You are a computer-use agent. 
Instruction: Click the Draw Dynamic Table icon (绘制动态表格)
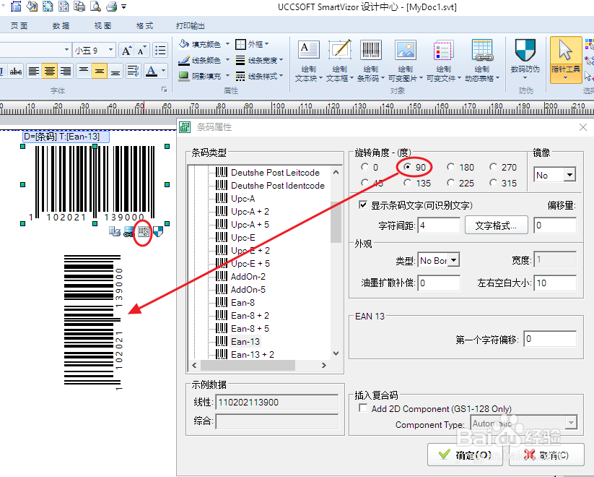point(482,50)
